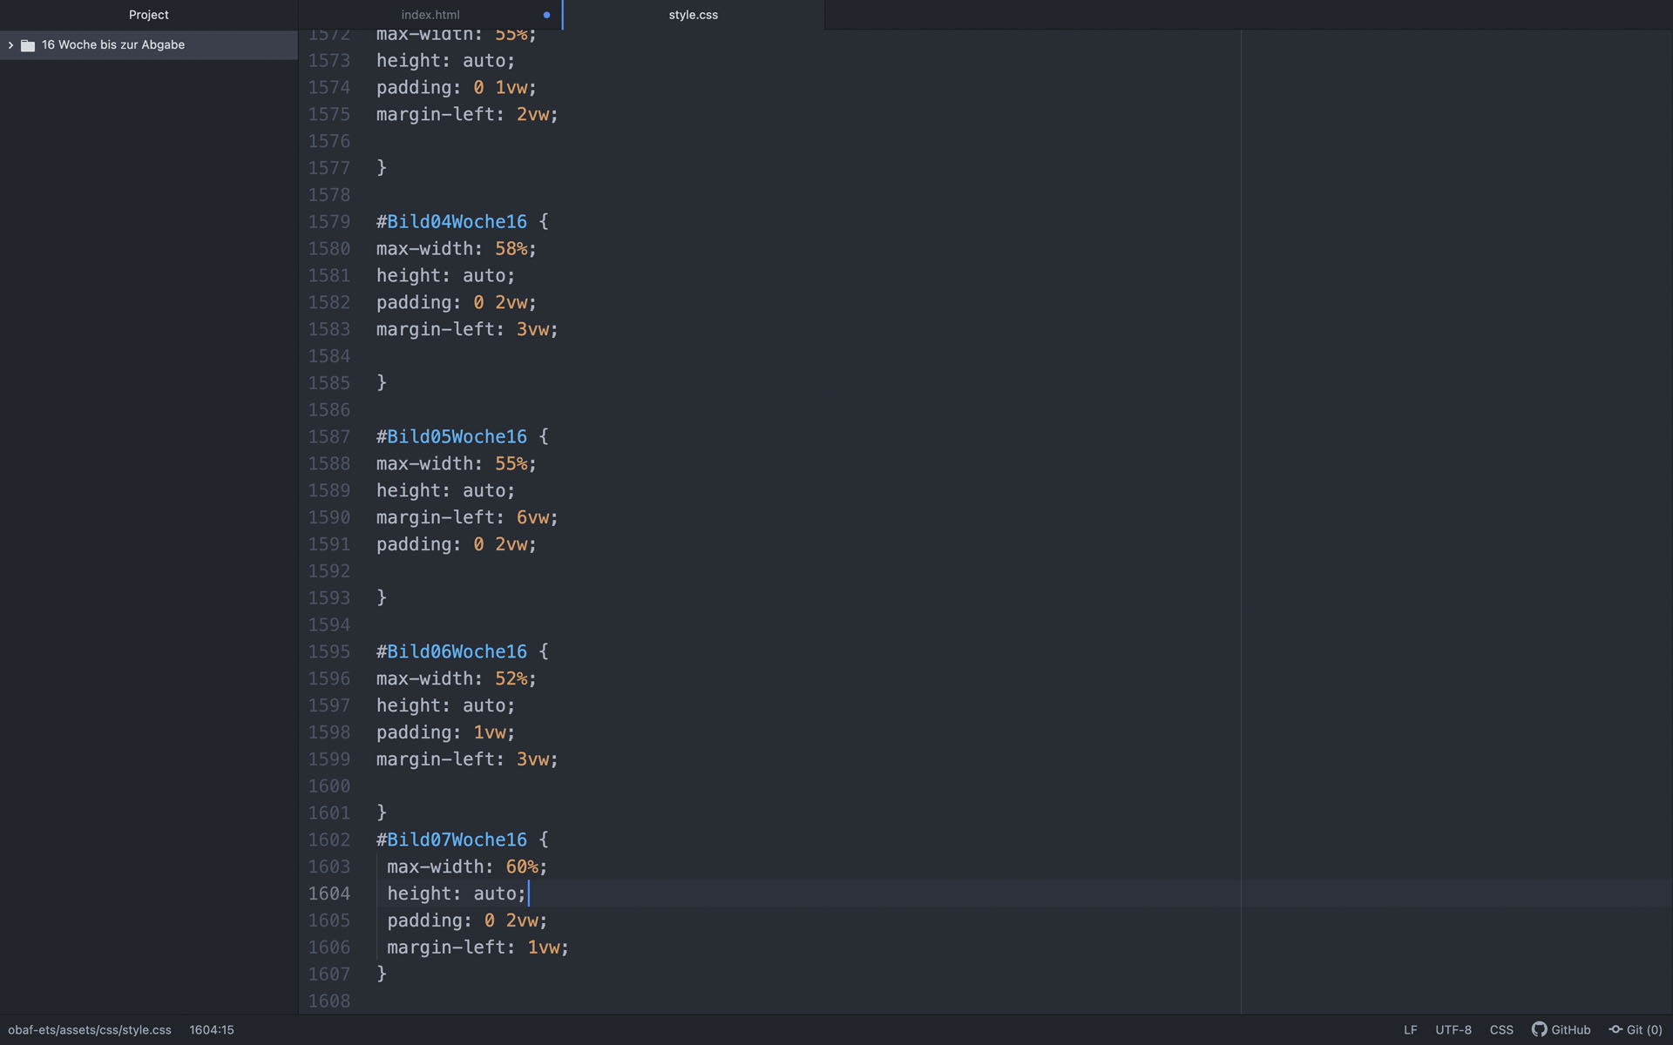The height and width of the screenshot is (1045, 1673).
Task: Click line number 1579 in the gutter
Action: 329,222
